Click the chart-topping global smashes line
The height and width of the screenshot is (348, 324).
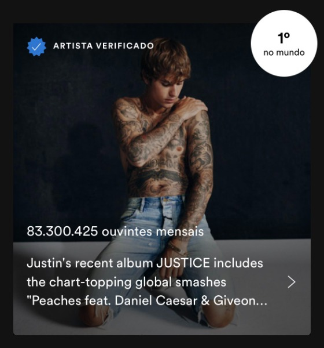[x=127, y=282]
